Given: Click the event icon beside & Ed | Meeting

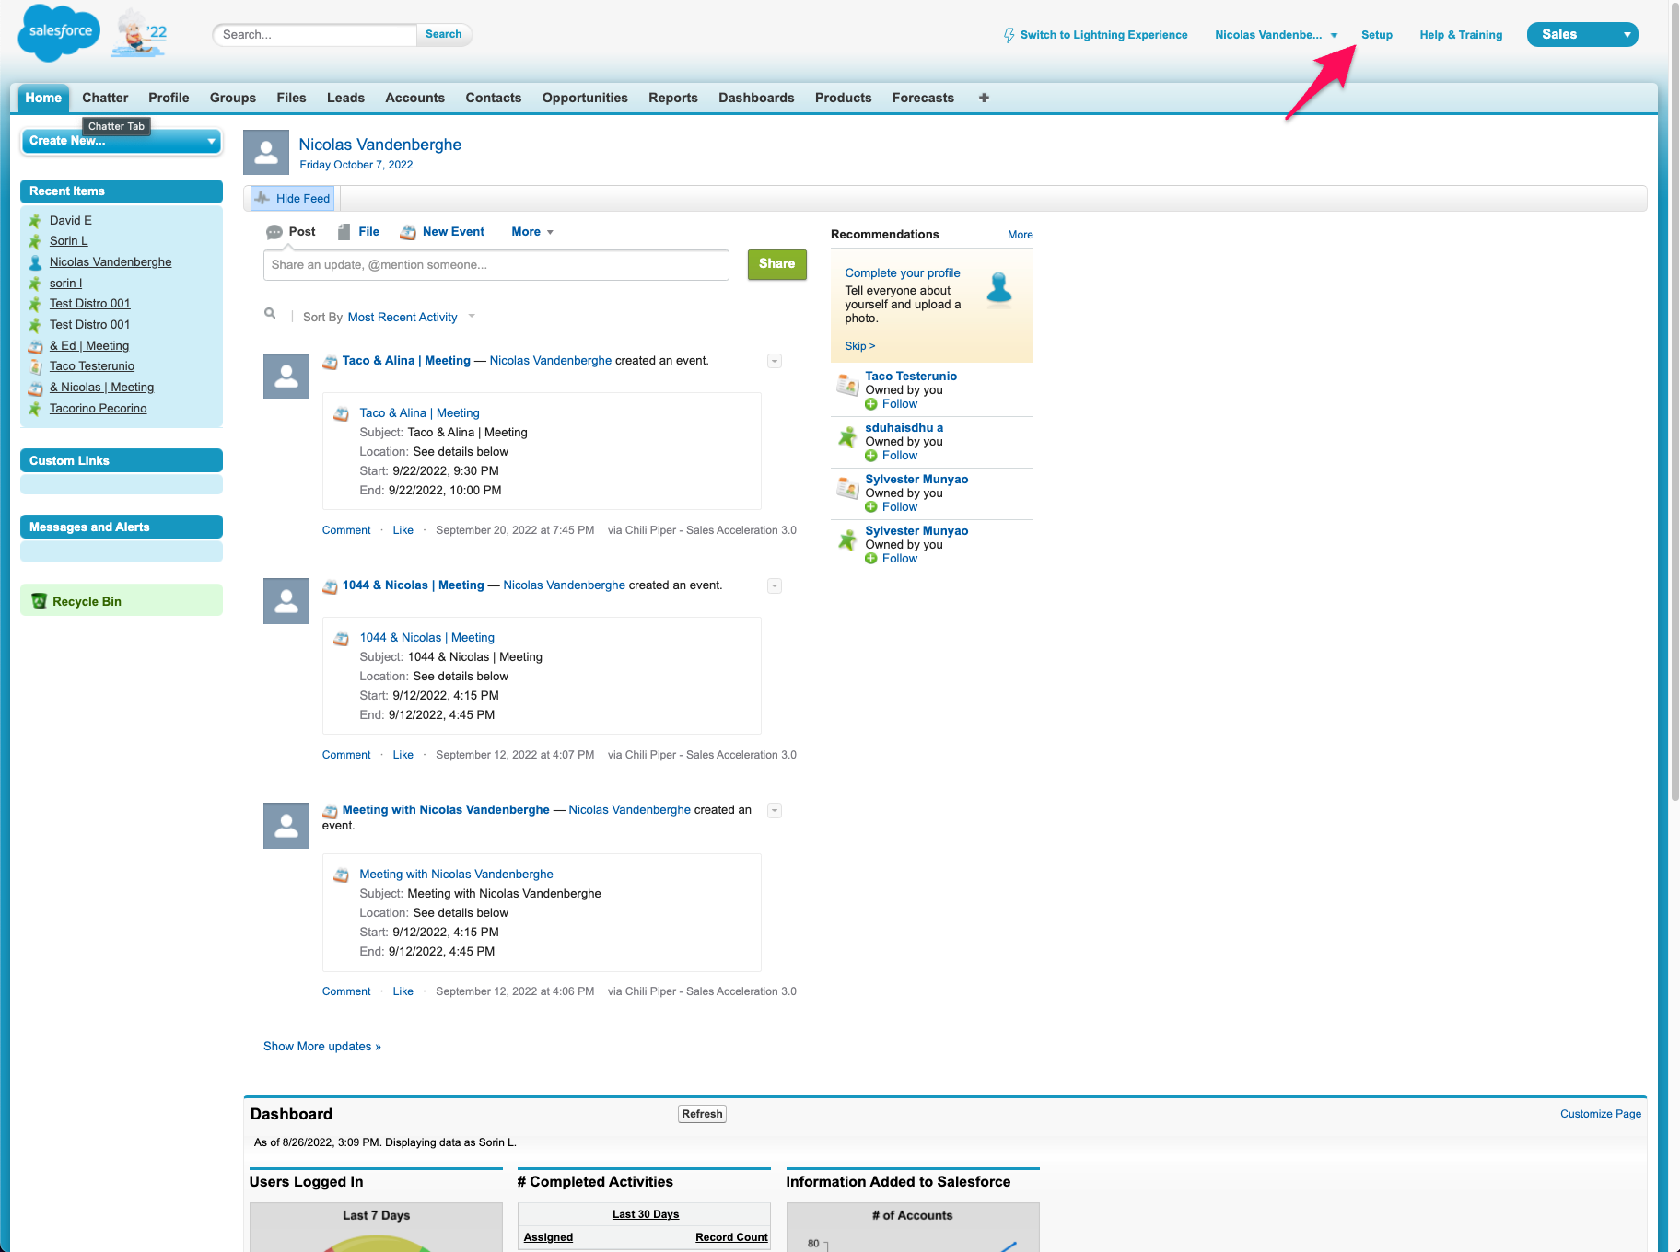Looking at the screenshot, I should coord(35,346).
